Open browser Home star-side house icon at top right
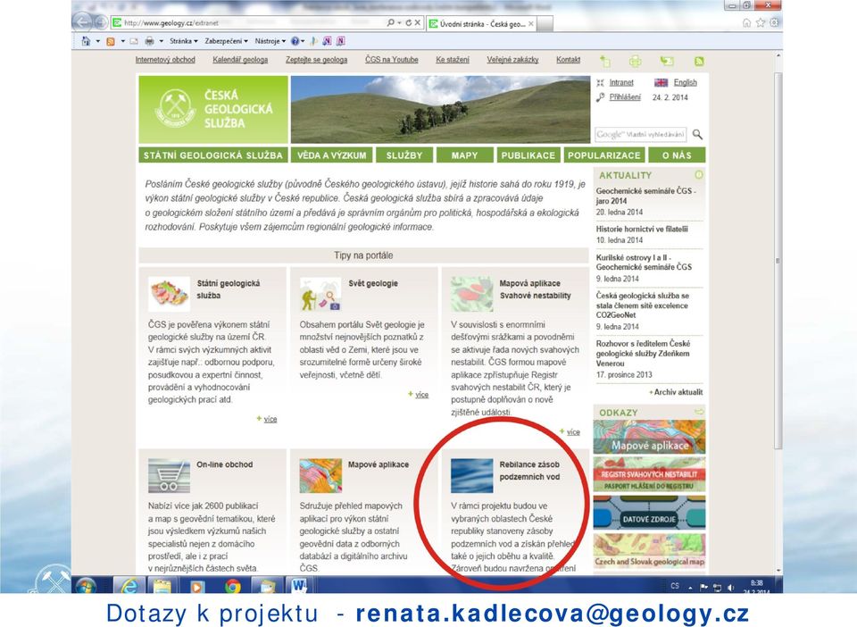 [x=746, y=22]
